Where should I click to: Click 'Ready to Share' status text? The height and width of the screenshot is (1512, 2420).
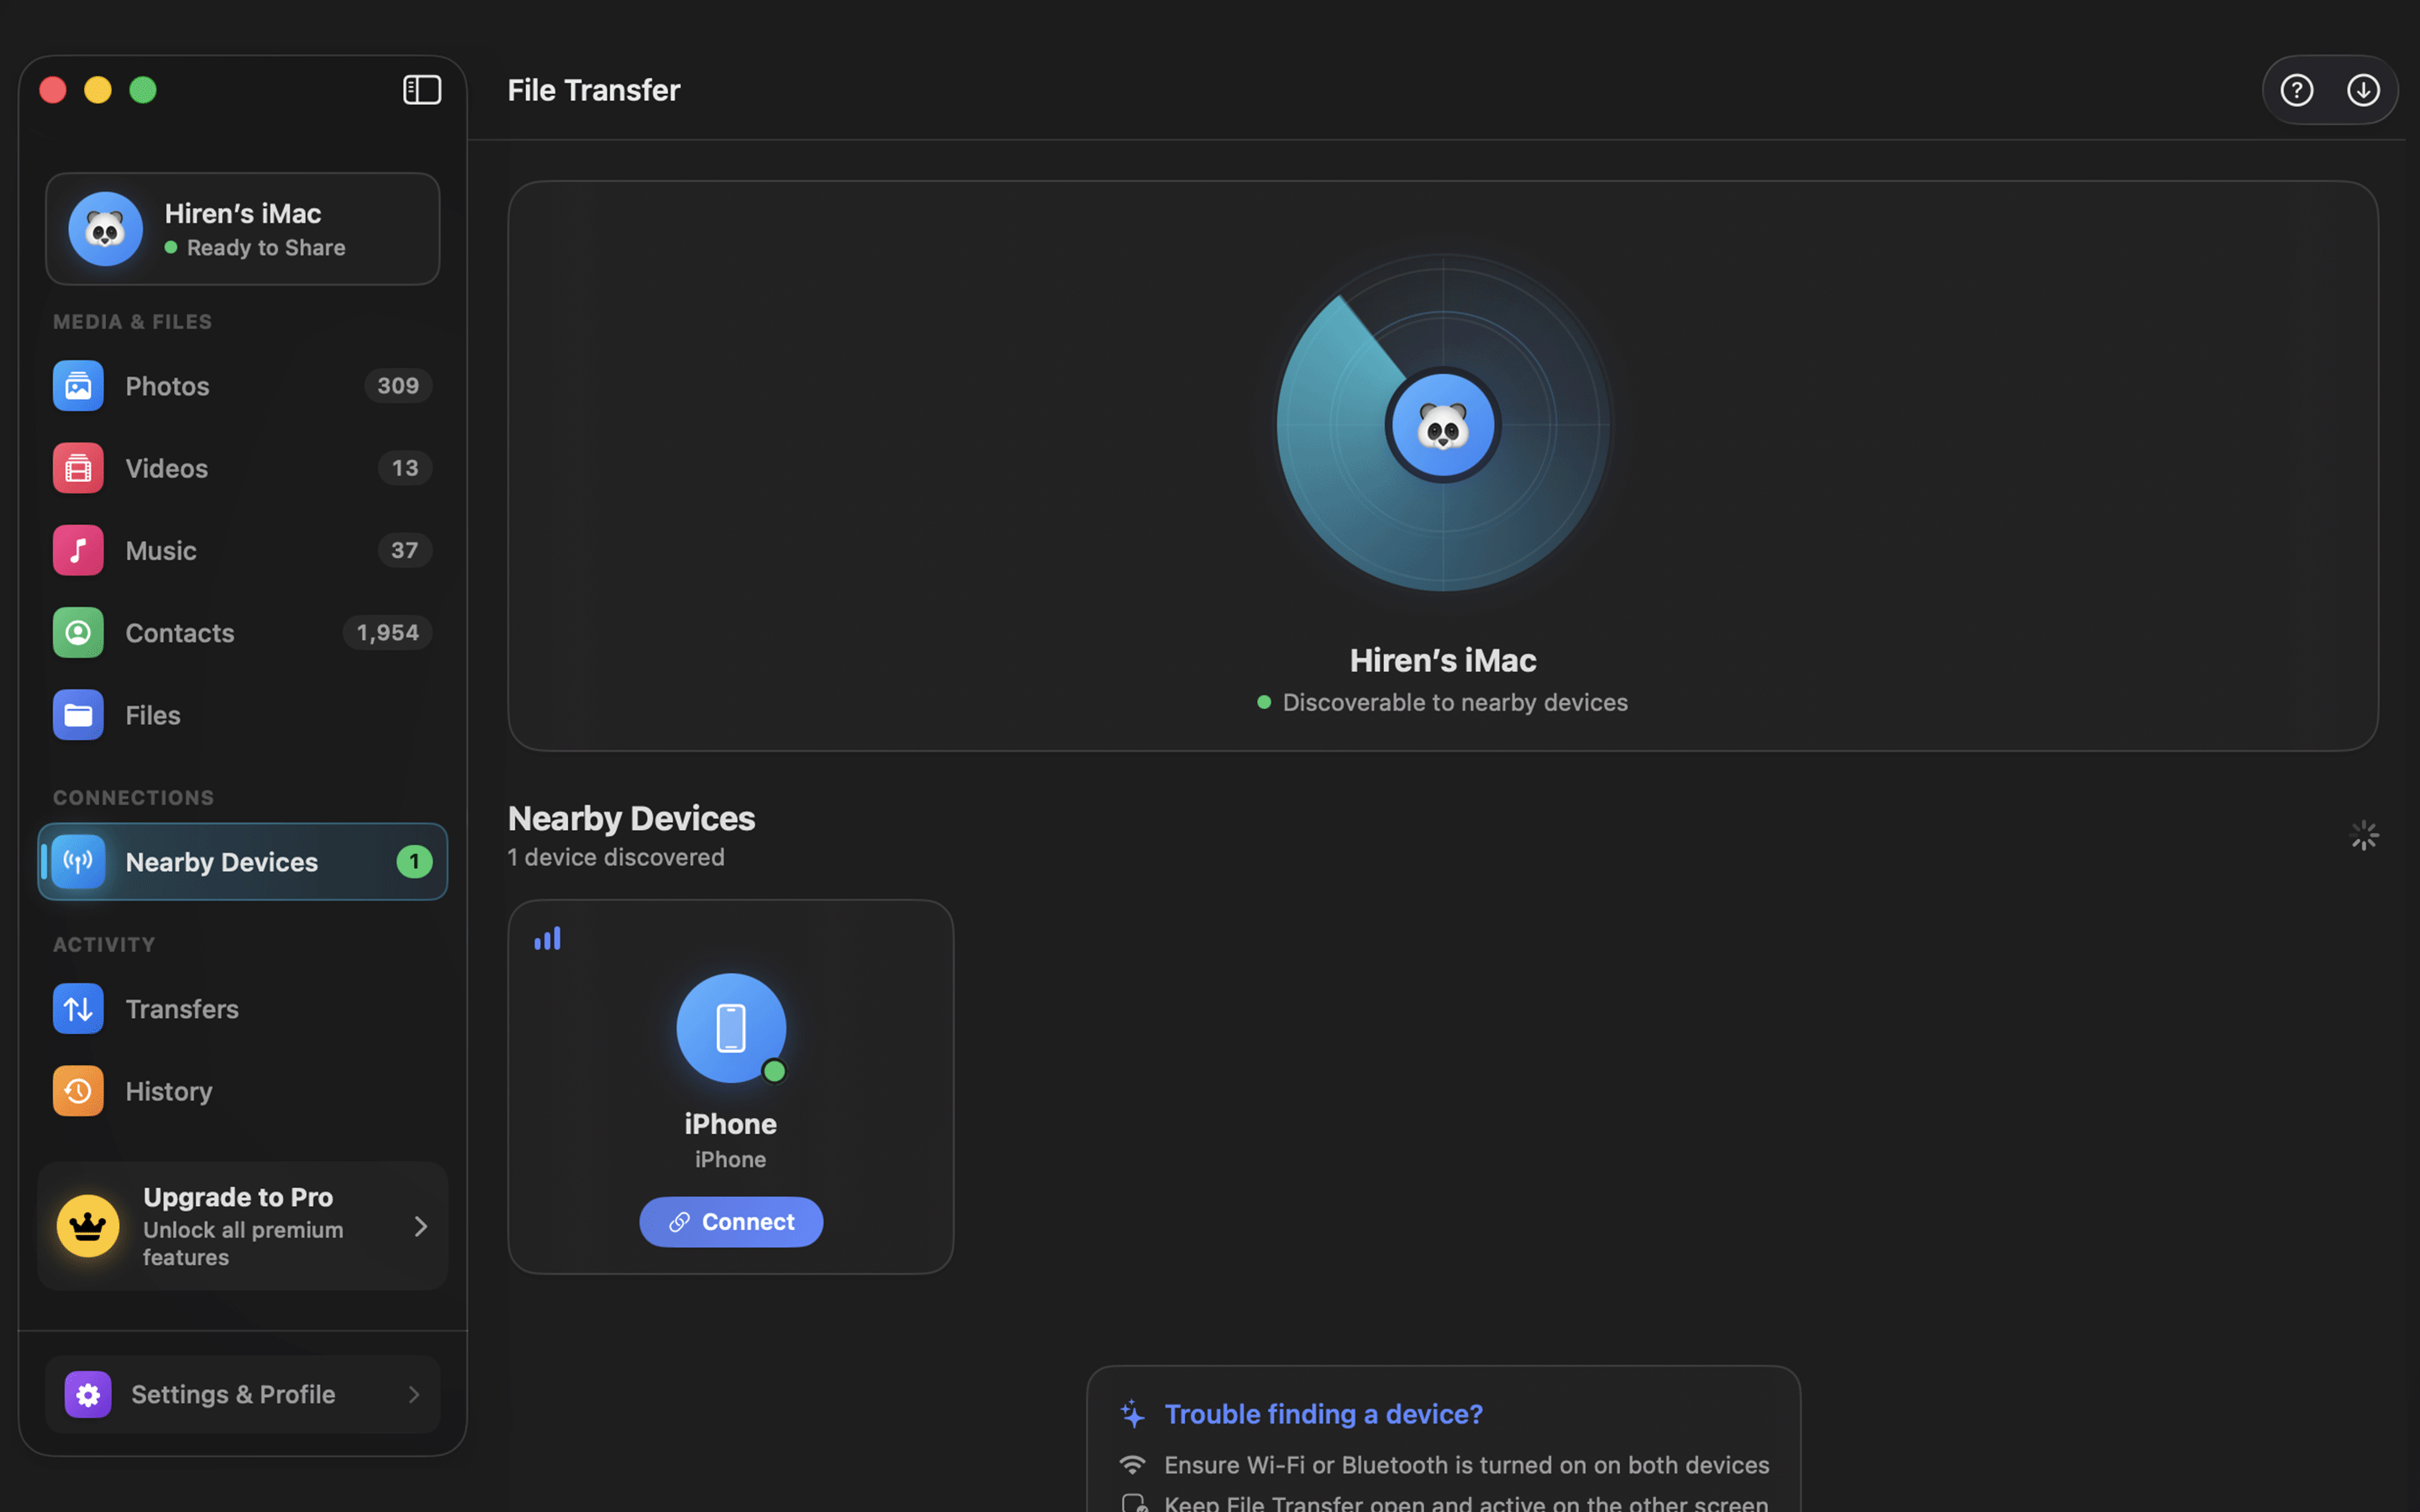click(x=266, y=247)
